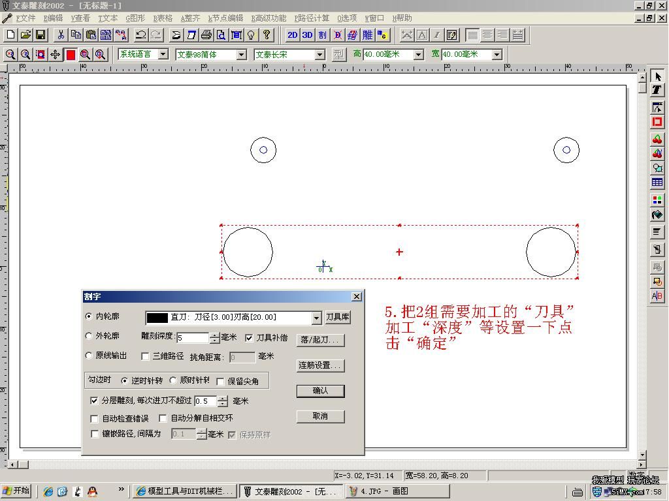Click the 雕刻深度 spinner arrows
669x501 pixels.
(214, 338)
